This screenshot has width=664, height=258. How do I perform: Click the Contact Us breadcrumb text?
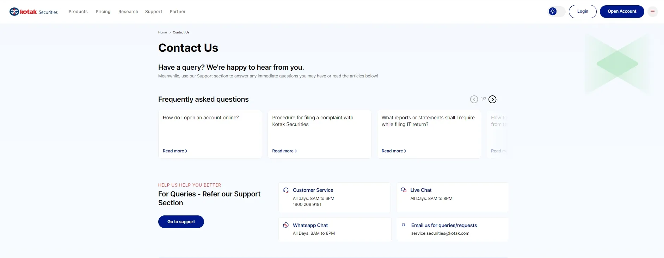(181, 32)
